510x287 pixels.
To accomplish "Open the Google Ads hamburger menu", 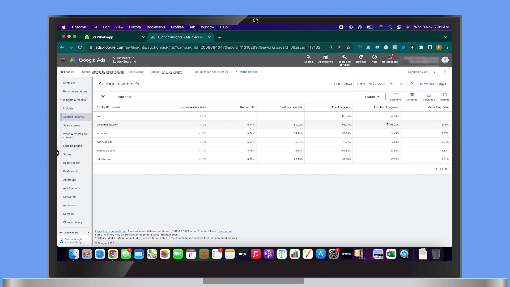I will coord(63,60).
